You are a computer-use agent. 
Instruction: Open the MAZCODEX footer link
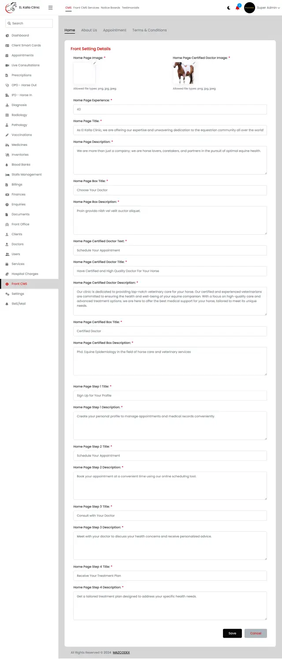pos(121,652)
